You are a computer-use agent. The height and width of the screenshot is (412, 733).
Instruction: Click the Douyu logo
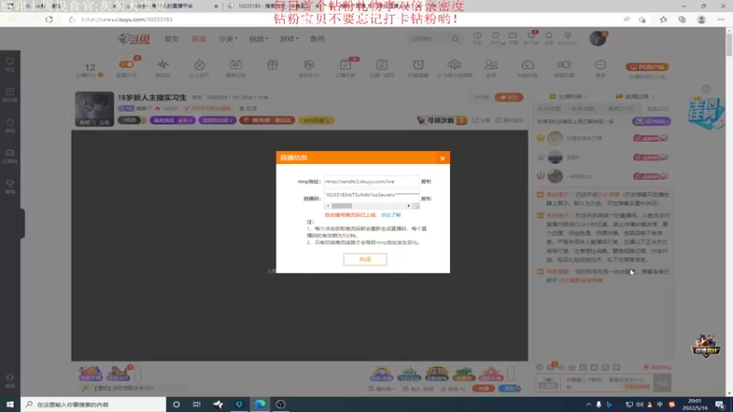pos(134,38)
